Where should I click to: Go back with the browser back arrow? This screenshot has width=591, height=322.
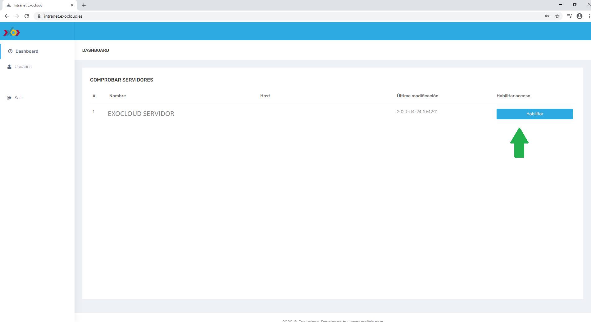7,16
